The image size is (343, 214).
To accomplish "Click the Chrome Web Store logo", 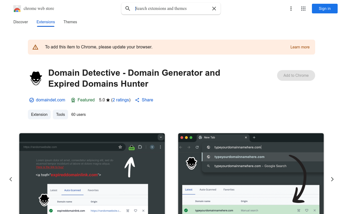I will coord(17,9).
